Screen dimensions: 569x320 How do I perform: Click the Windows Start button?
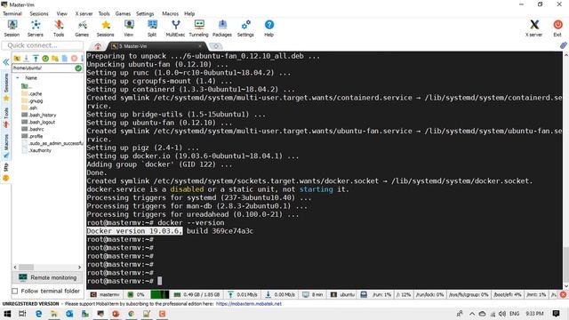click(7, 314)
